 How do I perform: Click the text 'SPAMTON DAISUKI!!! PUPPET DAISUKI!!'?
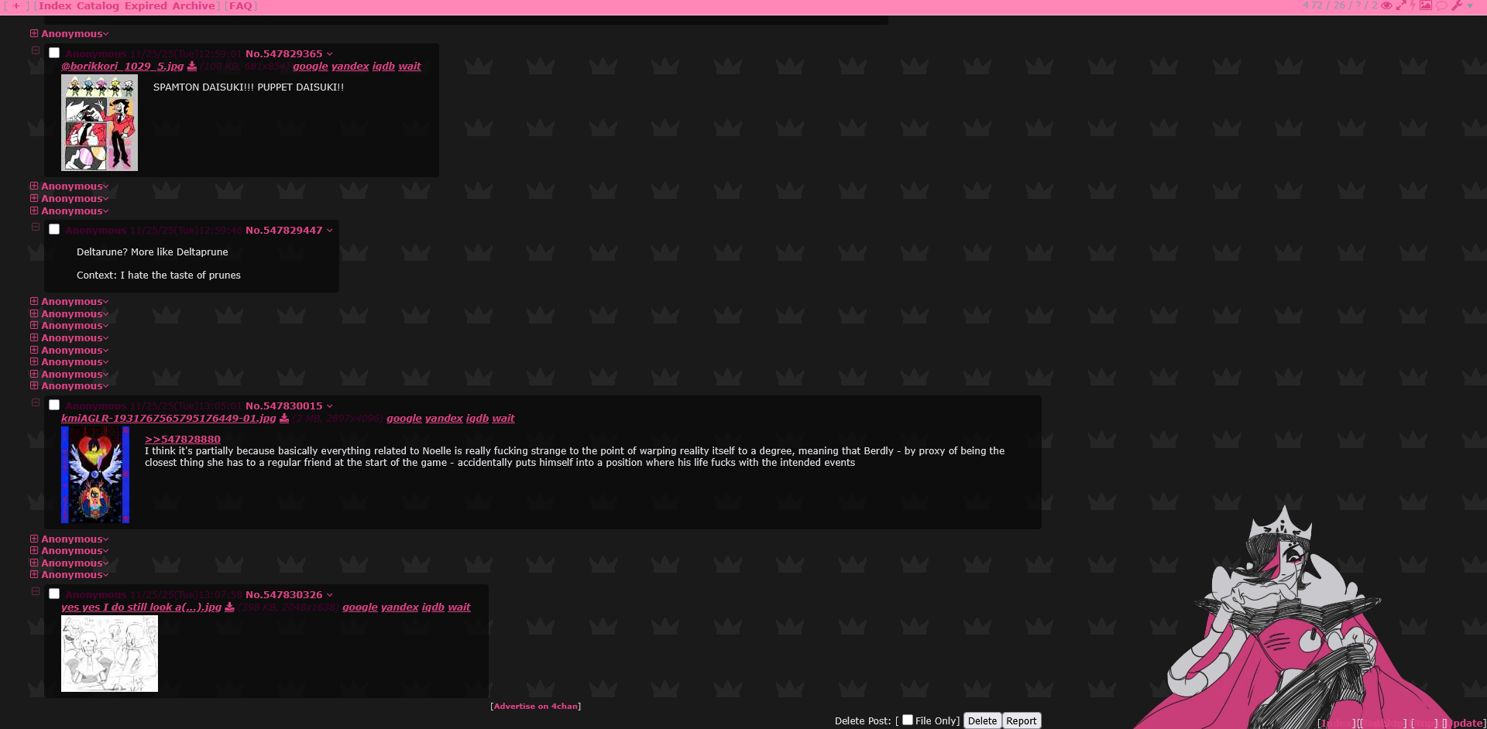coord(249,87)
